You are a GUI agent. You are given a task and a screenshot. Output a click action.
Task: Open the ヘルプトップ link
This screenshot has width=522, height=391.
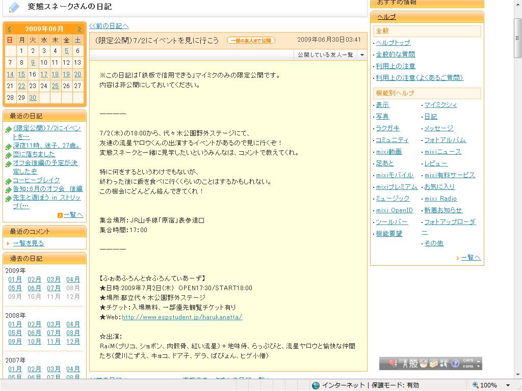(393, 43)
